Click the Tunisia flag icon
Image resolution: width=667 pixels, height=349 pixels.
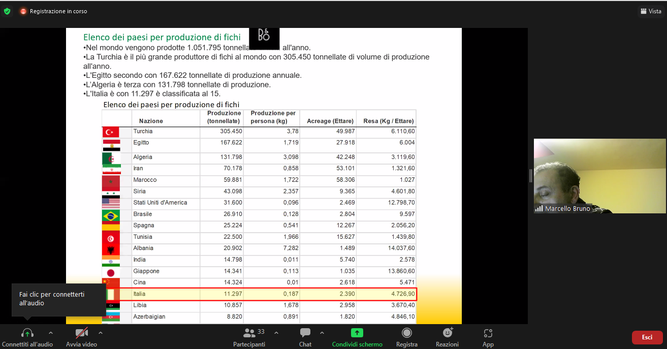tap(111, 238)
